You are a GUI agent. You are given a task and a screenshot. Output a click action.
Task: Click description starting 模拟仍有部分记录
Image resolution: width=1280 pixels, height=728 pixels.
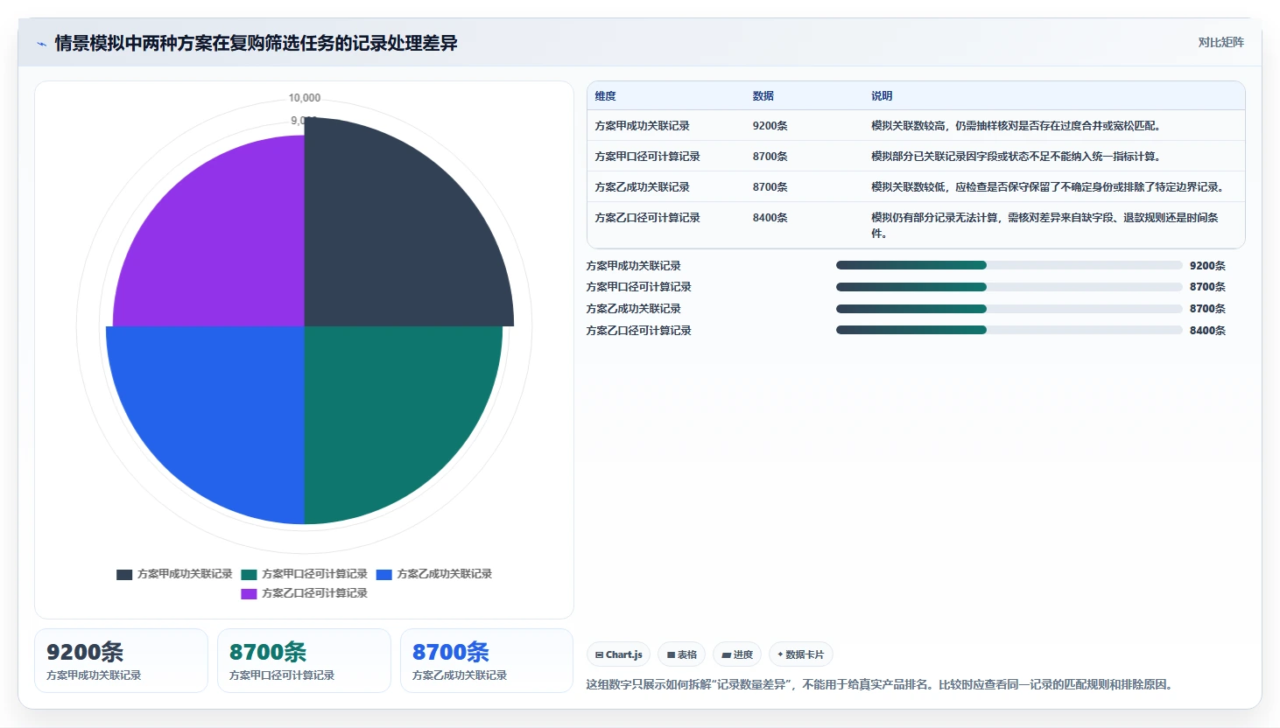1044,226
